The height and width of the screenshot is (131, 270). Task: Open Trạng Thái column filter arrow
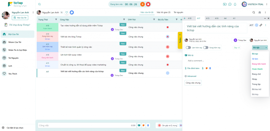tap(56, 20)
